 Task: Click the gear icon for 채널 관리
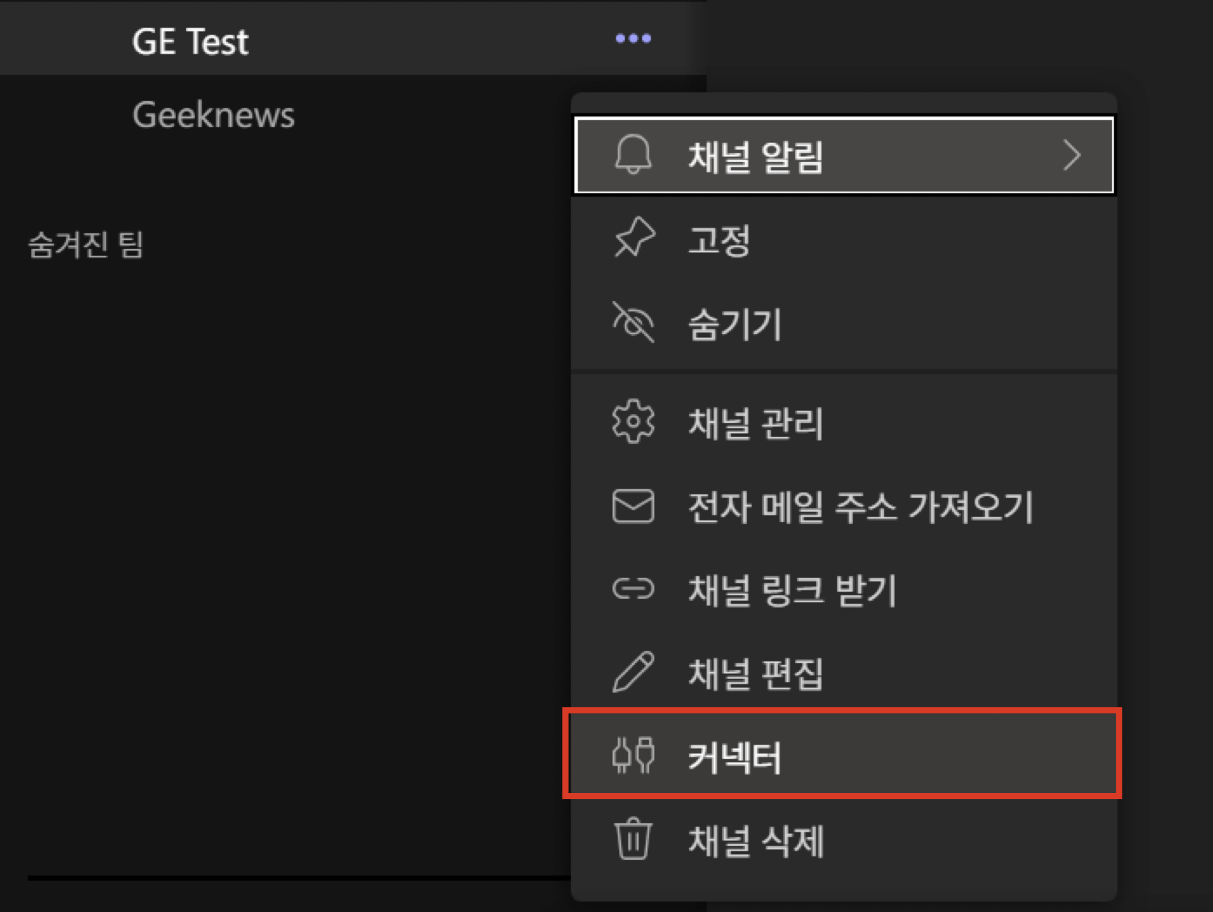(x=633, y=422)
